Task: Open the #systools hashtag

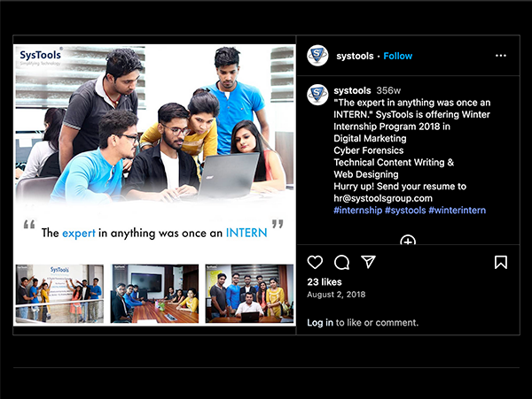Action: click(x=405, y=211)
